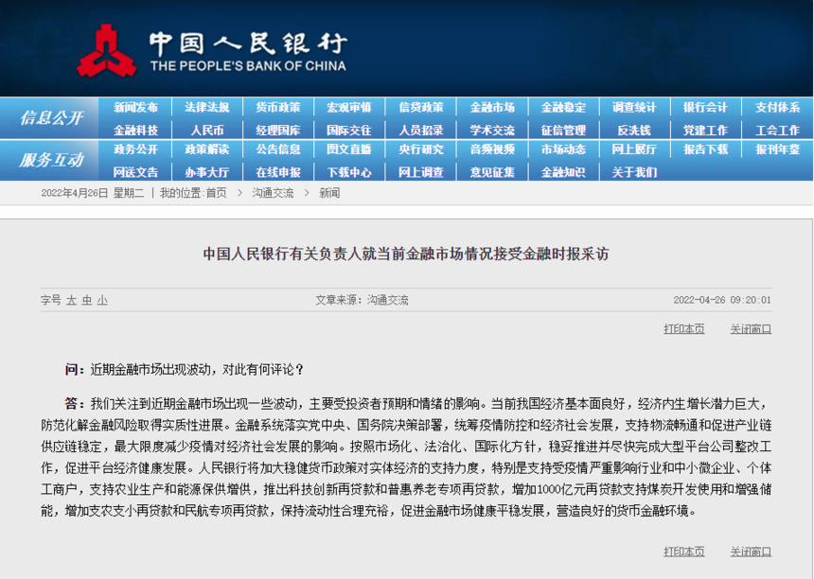The image size is (814, 579).
Task: Go to 信贷政策 page
Action: [x=421, y=108]
